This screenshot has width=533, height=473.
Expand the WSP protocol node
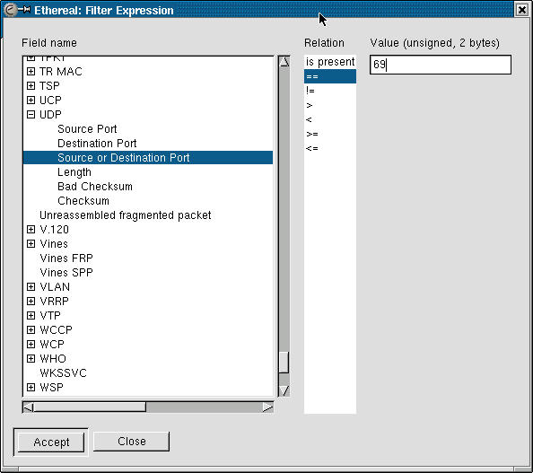pos(31,388)
